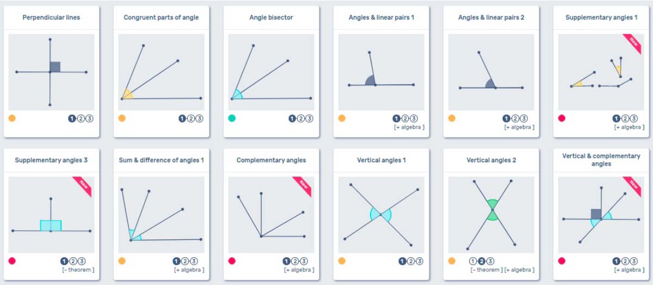
Task: Select level 2 on Perpendicular lines card
Action: (x=81, y=118)
